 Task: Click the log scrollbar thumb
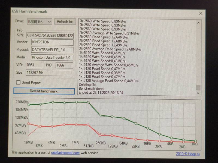click(x=198, y=87)
